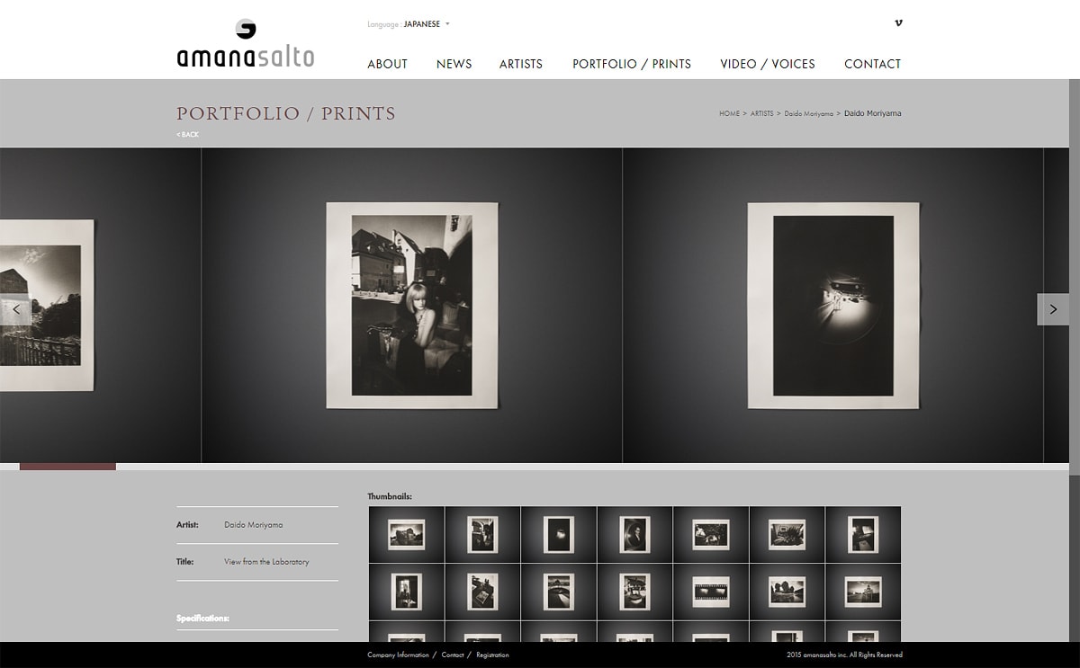1080x668 pixels.
Task: Click the amanasalto logo
Action: click(x=245, y=45)
